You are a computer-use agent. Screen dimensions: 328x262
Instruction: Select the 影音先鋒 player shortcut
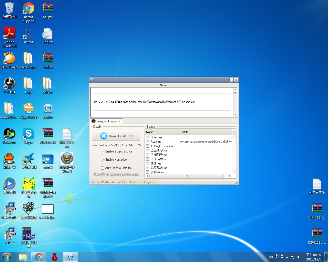click(x=9, y=186)
